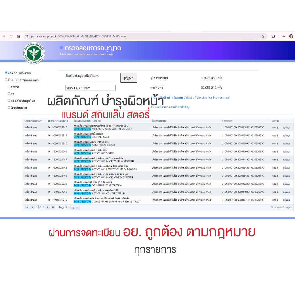Image resolution: width=295 pixels, height=295 pixels.
Task: Click license number 10-1-6200021886
Action: click(x=57, y=127)
